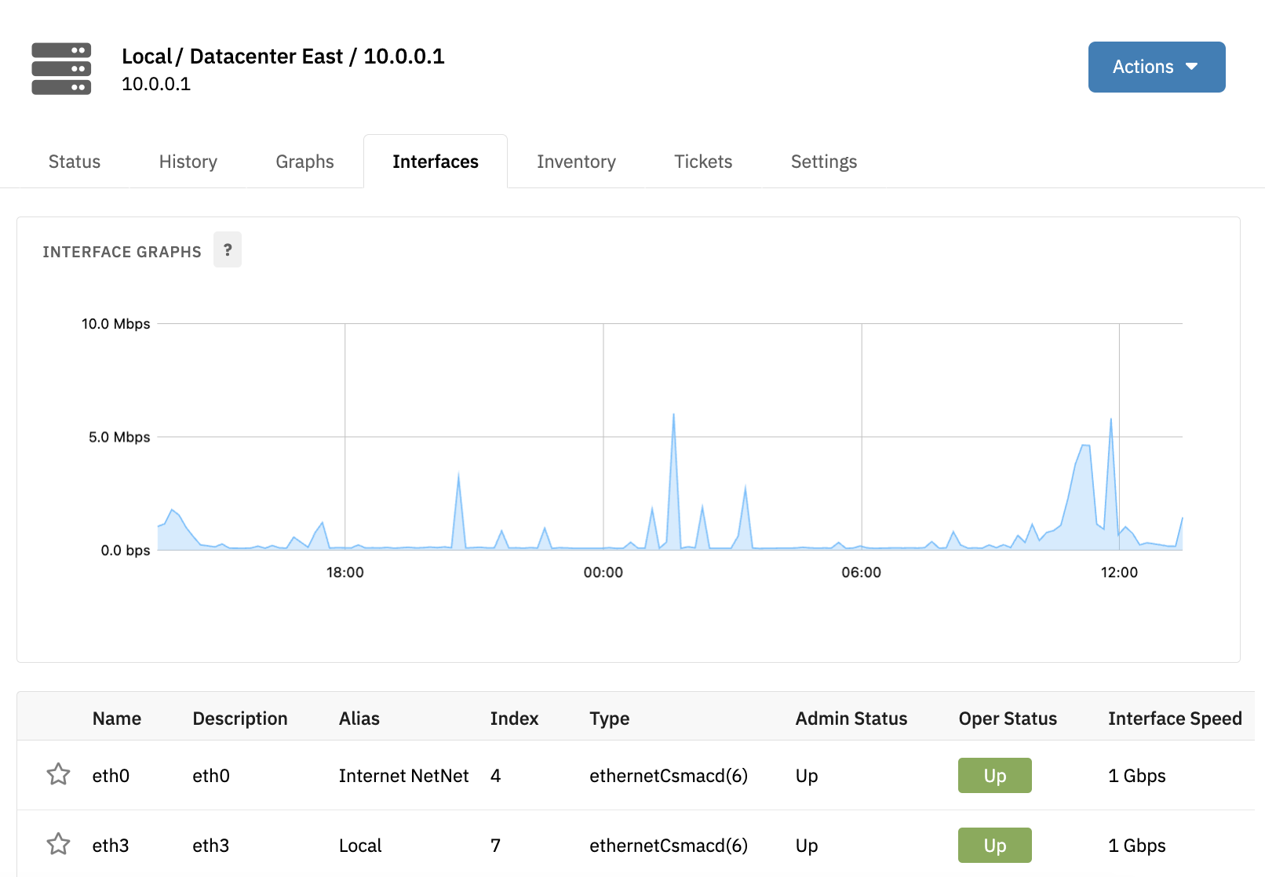Open the Interface Graphs help icon

click(x=228, y=250)
